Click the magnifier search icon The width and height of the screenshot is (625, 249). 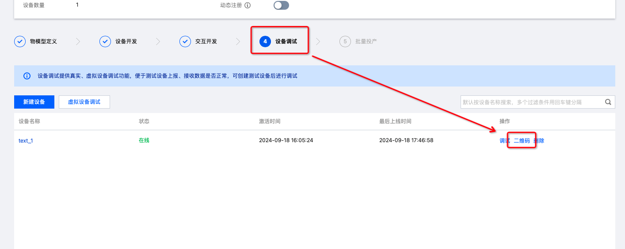[608, 102]
